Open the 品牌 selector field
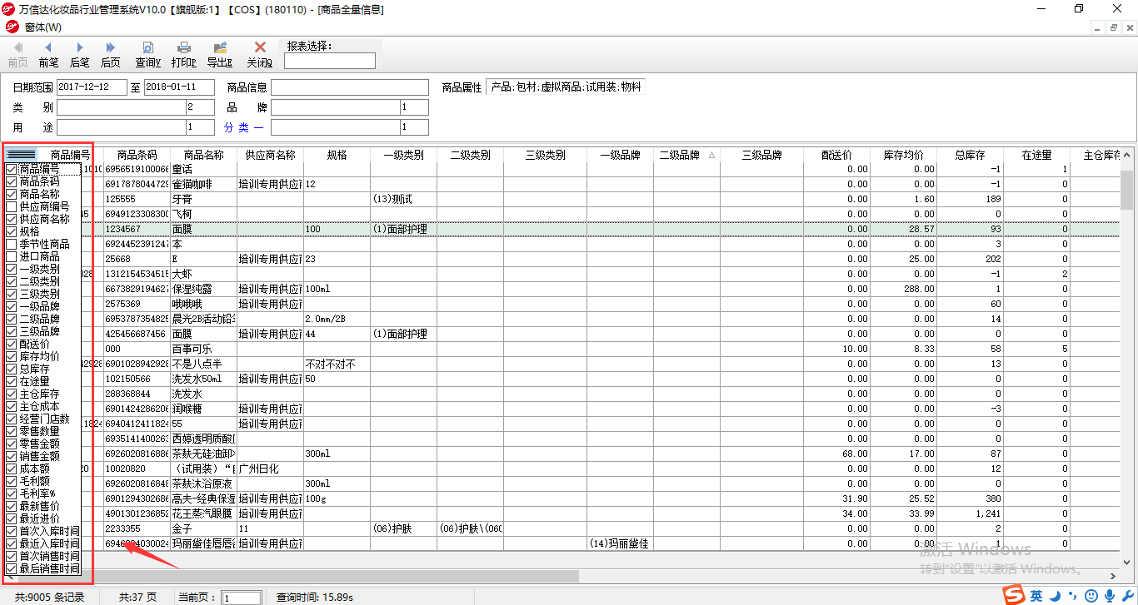 point(350,107)
